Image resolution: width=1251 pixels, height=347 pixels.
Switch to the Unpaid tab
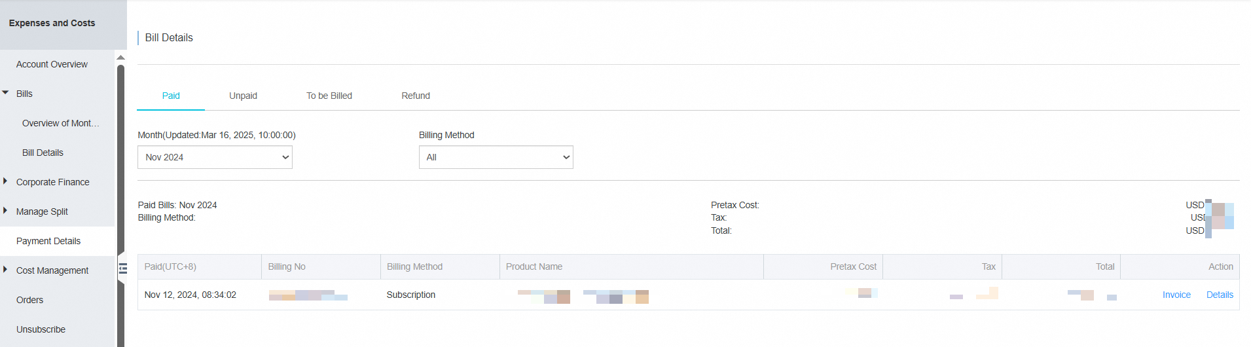(x=243, y=96)
